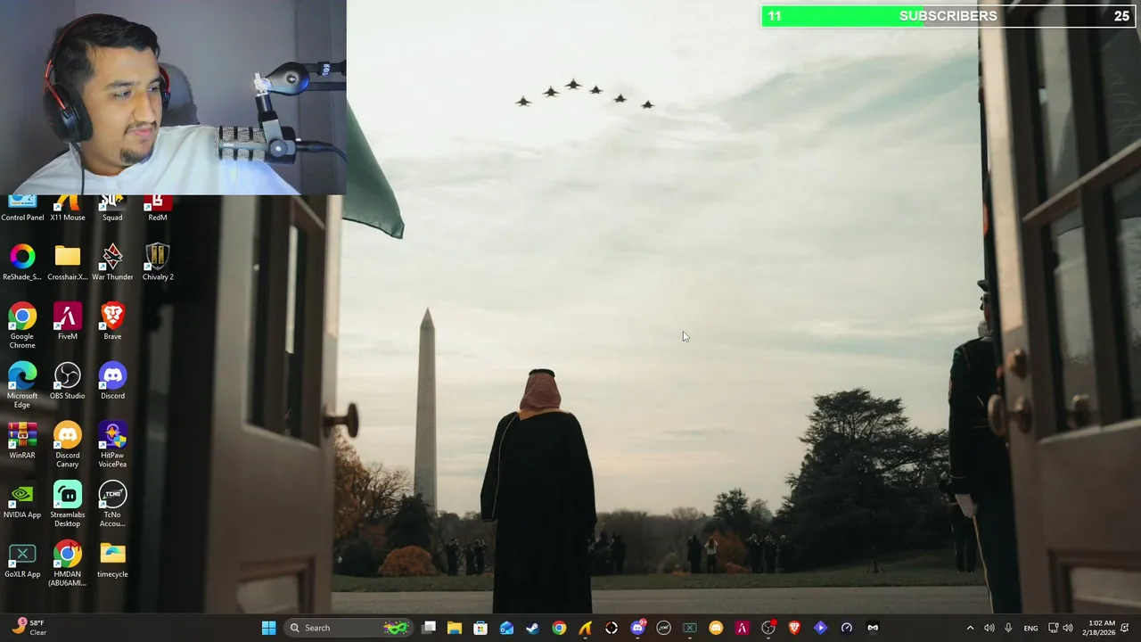Open Task View from the taskbar
Viewport: 1141px width, 642px height.
tap(429, 628)
